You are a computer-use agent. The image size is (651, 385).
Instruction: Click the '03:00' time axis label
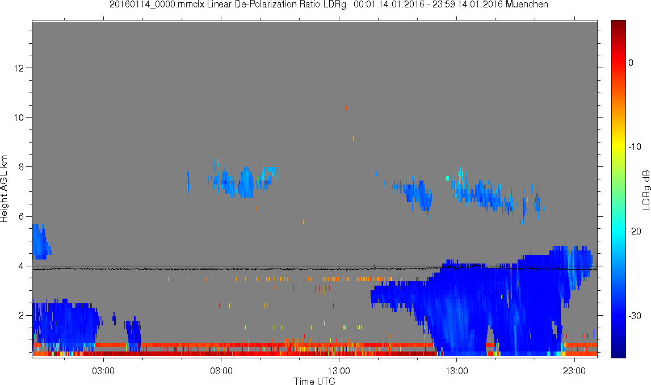[x=103, y=371]
